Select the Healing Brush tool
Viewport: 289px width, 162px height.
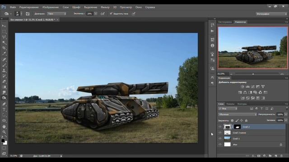click(4, 59)
